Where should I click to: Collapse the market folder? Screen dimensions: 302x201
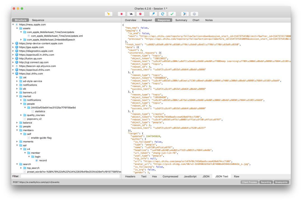click(x=17, y=96)
